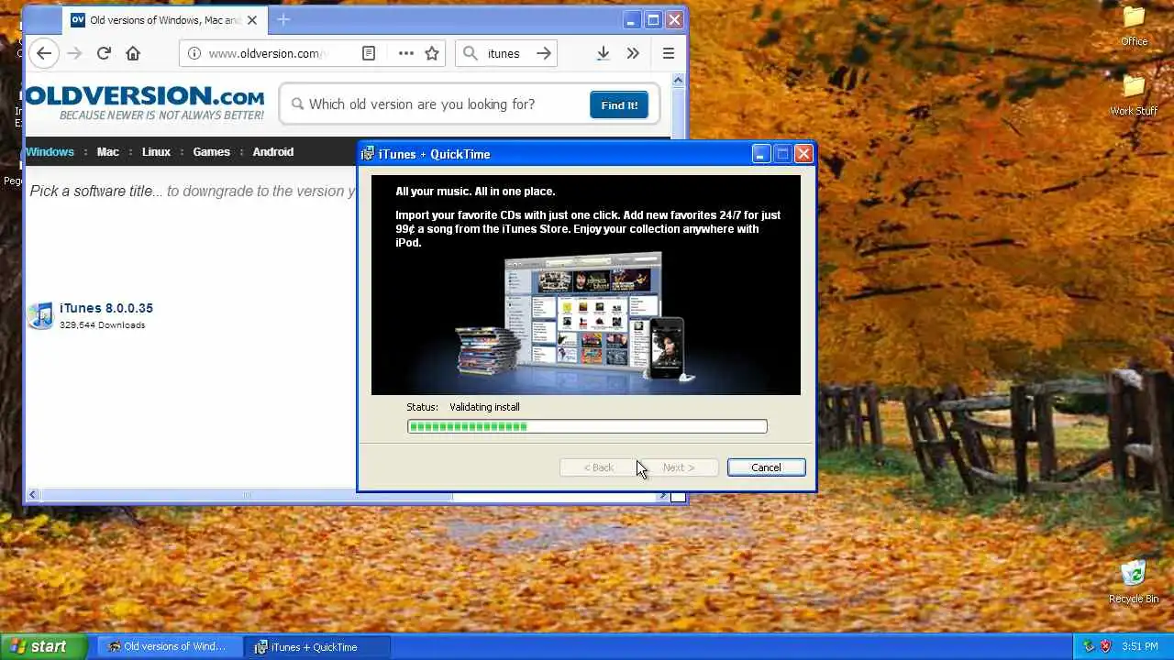Select the Recycle Bin icon

click(1134, 582)
